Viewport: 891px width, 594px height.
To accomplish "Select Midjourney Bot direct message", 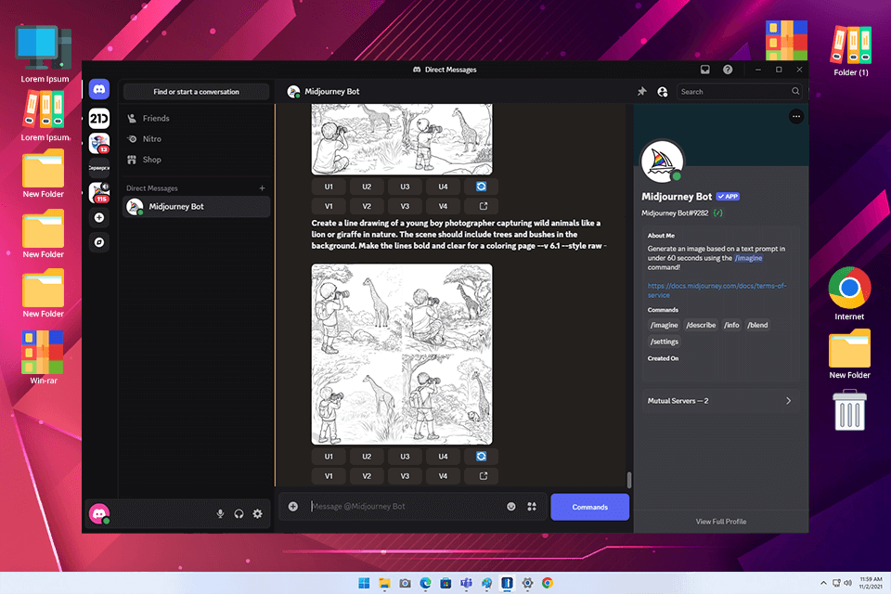I will [196, 207].
